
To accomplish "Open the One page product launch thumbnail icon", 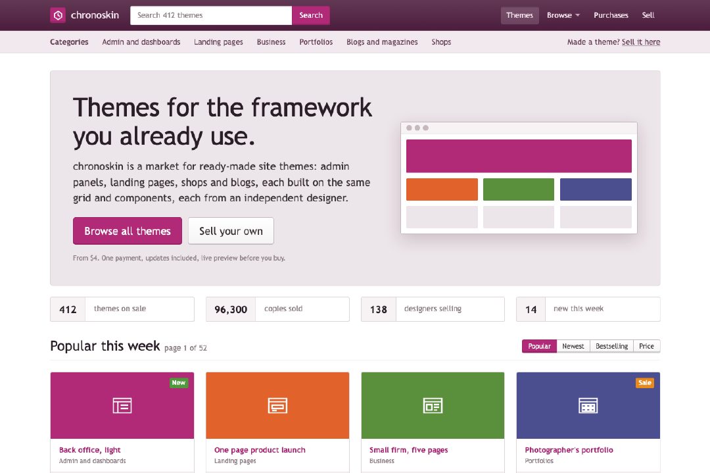I will [277, 405].
